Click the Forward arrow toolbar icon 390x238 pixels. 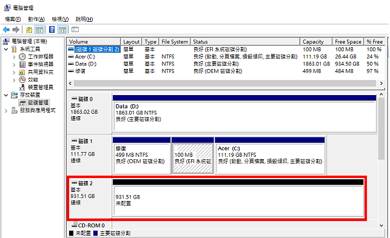tap(16, 30)
